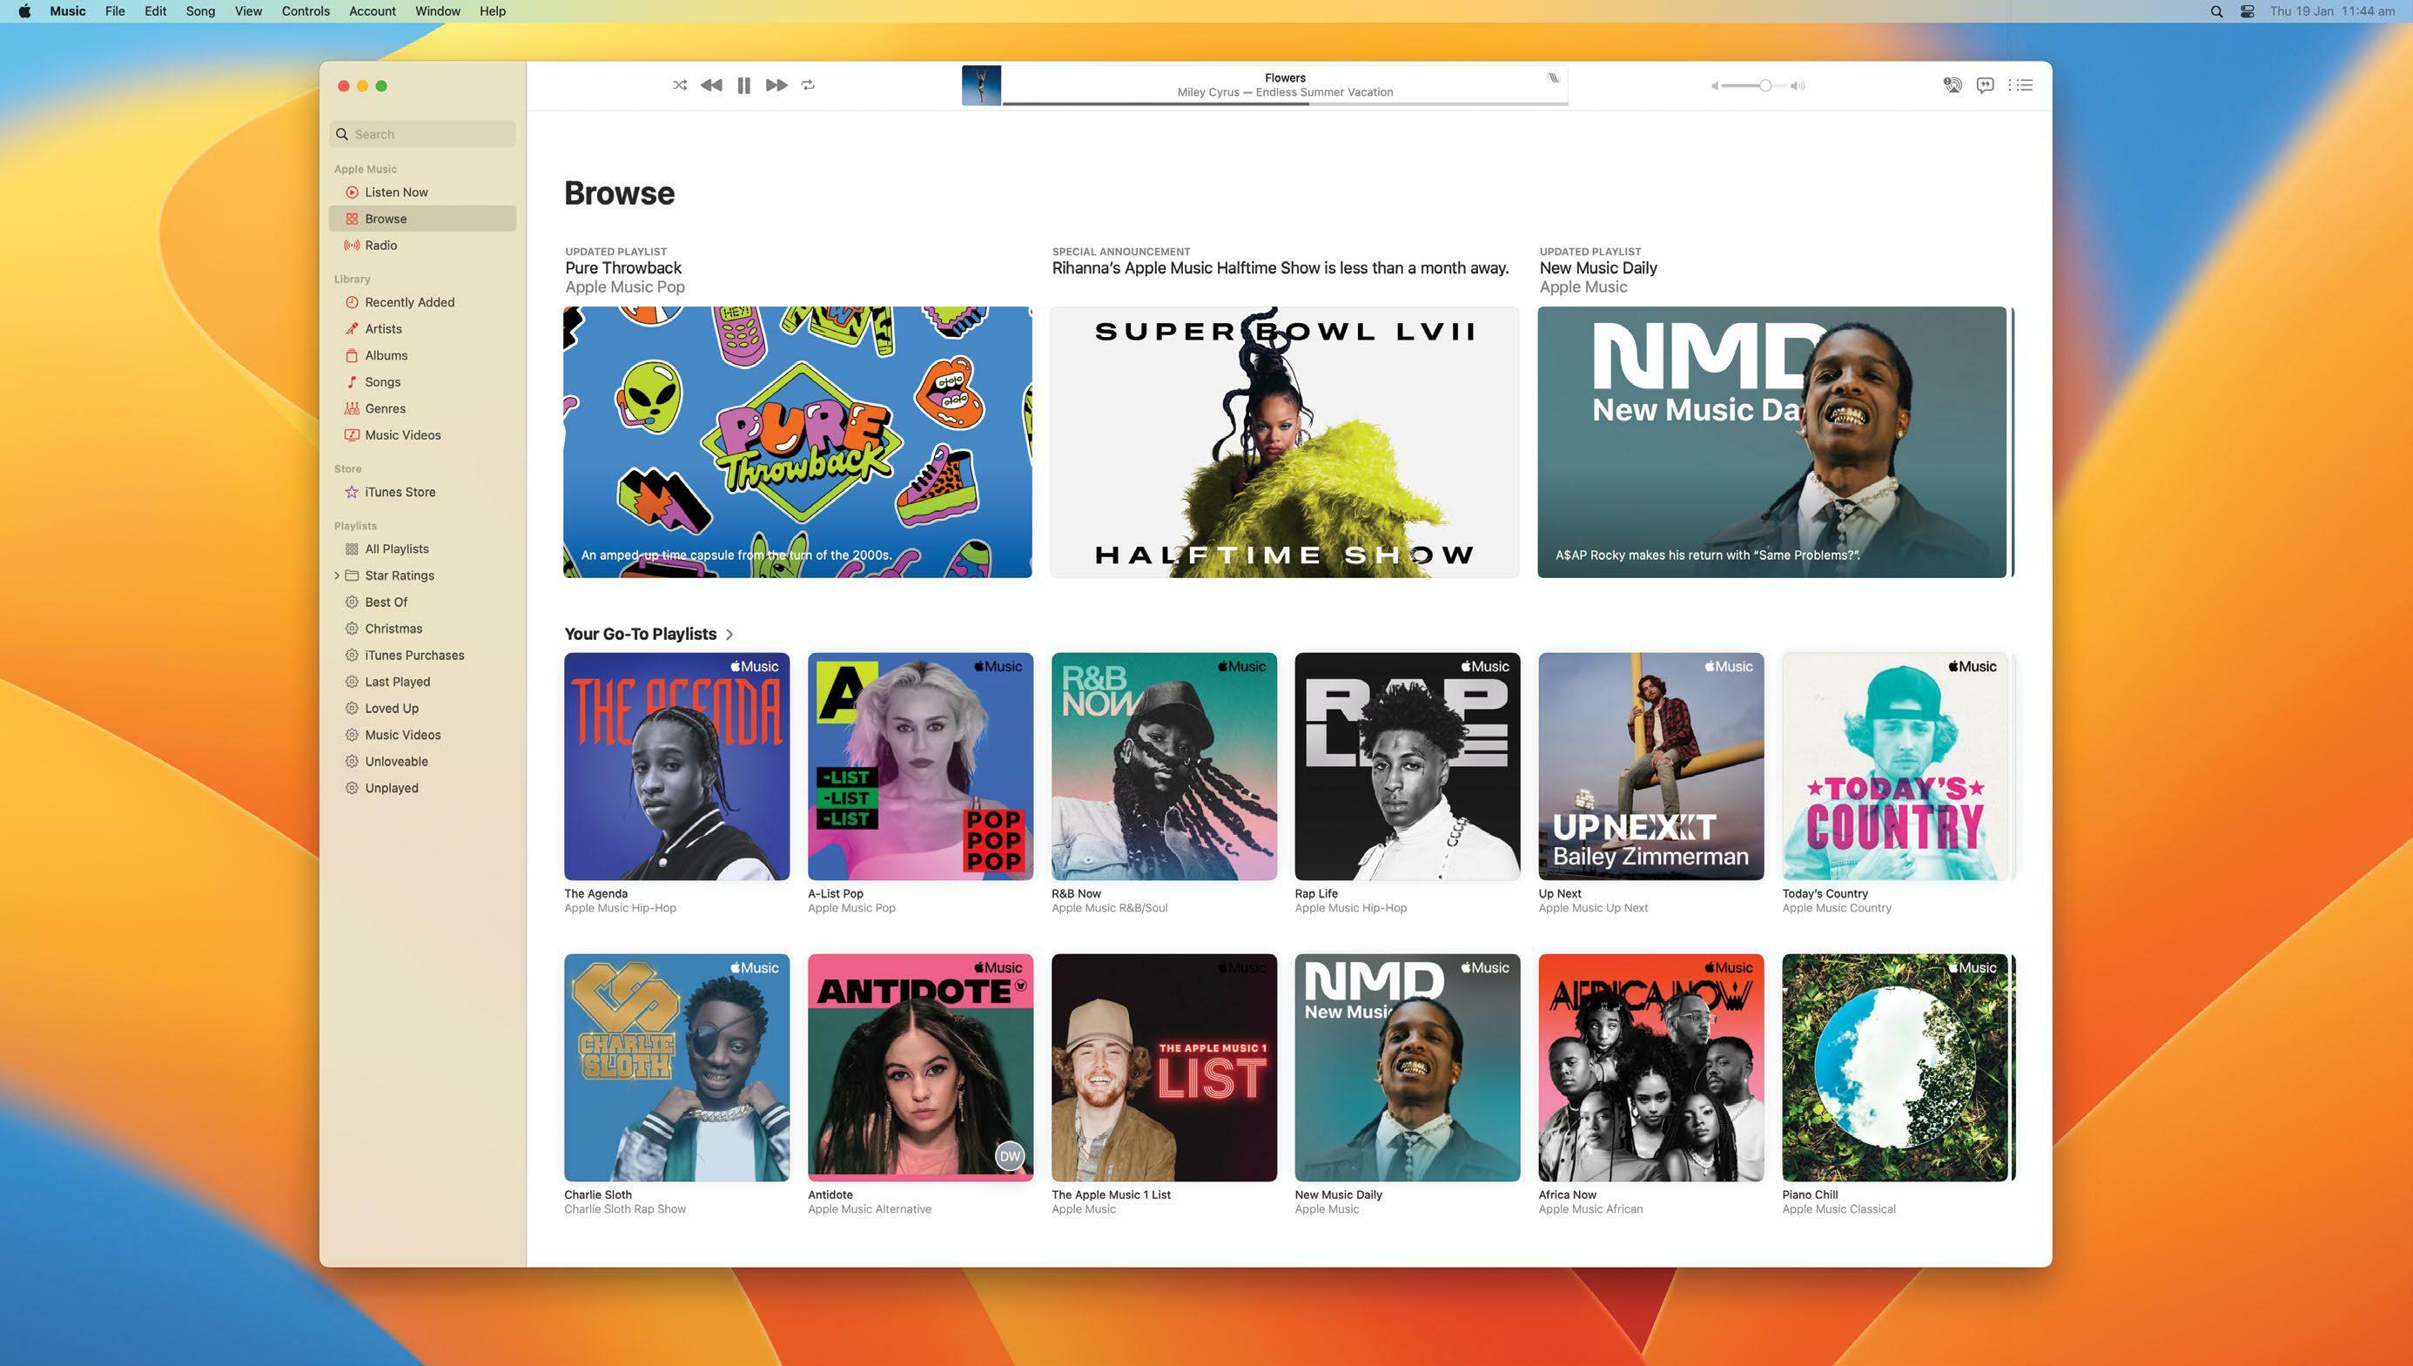
Task: Adjust the volume slider
Action: (1756, 85)
